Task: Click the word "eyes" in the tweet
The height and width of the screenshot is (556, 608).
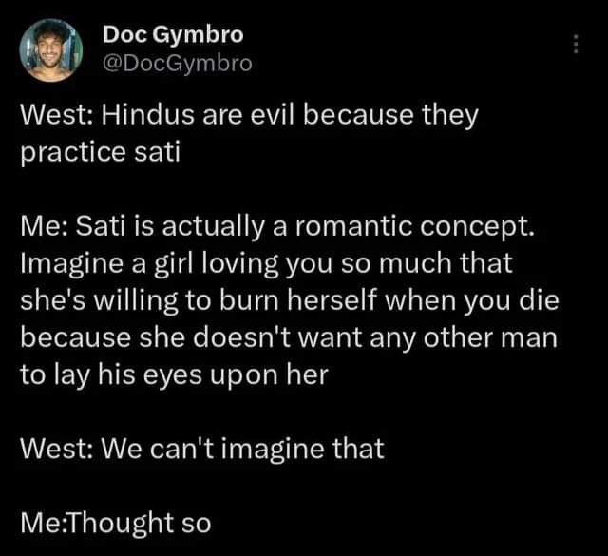Action: tap(173, 376)
